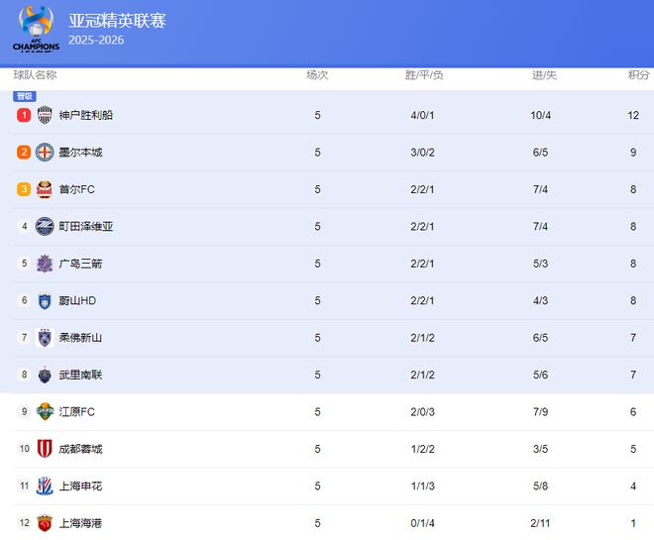
Task: Click the 上海申花 team badge
Action: point(45,486)
